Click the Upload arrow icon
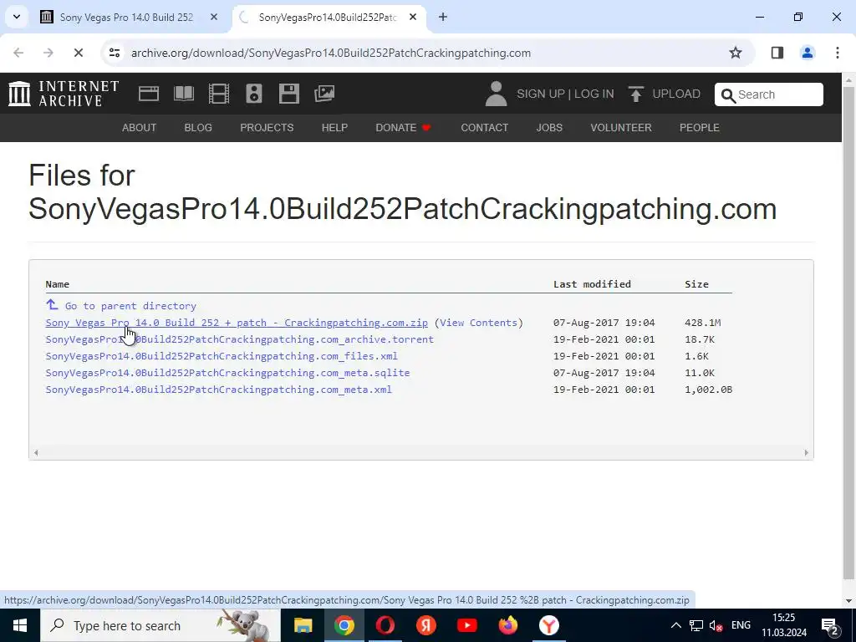 [635, 94]
